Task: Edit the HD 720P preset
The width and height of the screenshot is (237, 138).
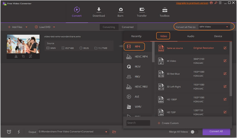Action: [225, 112]
